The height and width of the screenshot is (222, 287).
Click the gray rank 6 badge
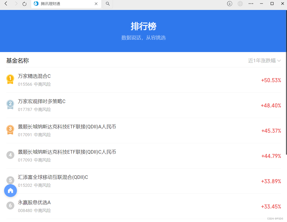point(10,206)
